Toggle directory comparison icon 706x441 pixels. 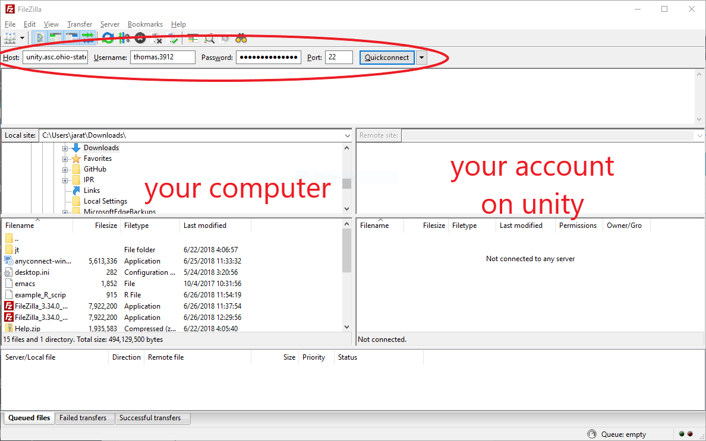point(209,39)
